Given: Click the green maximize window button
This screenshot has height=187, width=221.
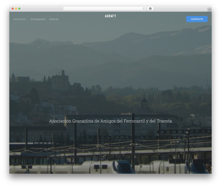Looking at the screenshot, I should [x=19, y=8].
